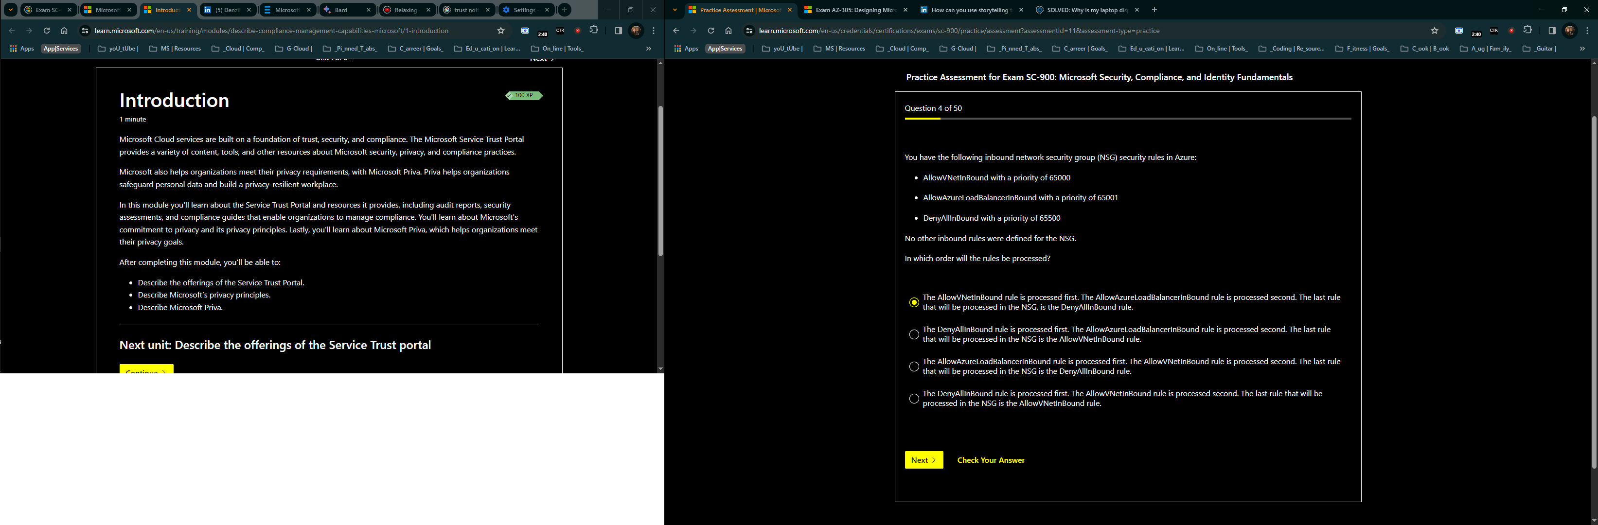The image size is (1598, 525).
Task: Open MS | Resources bookmark folder in right window
Action: click(x=839, y=48)
